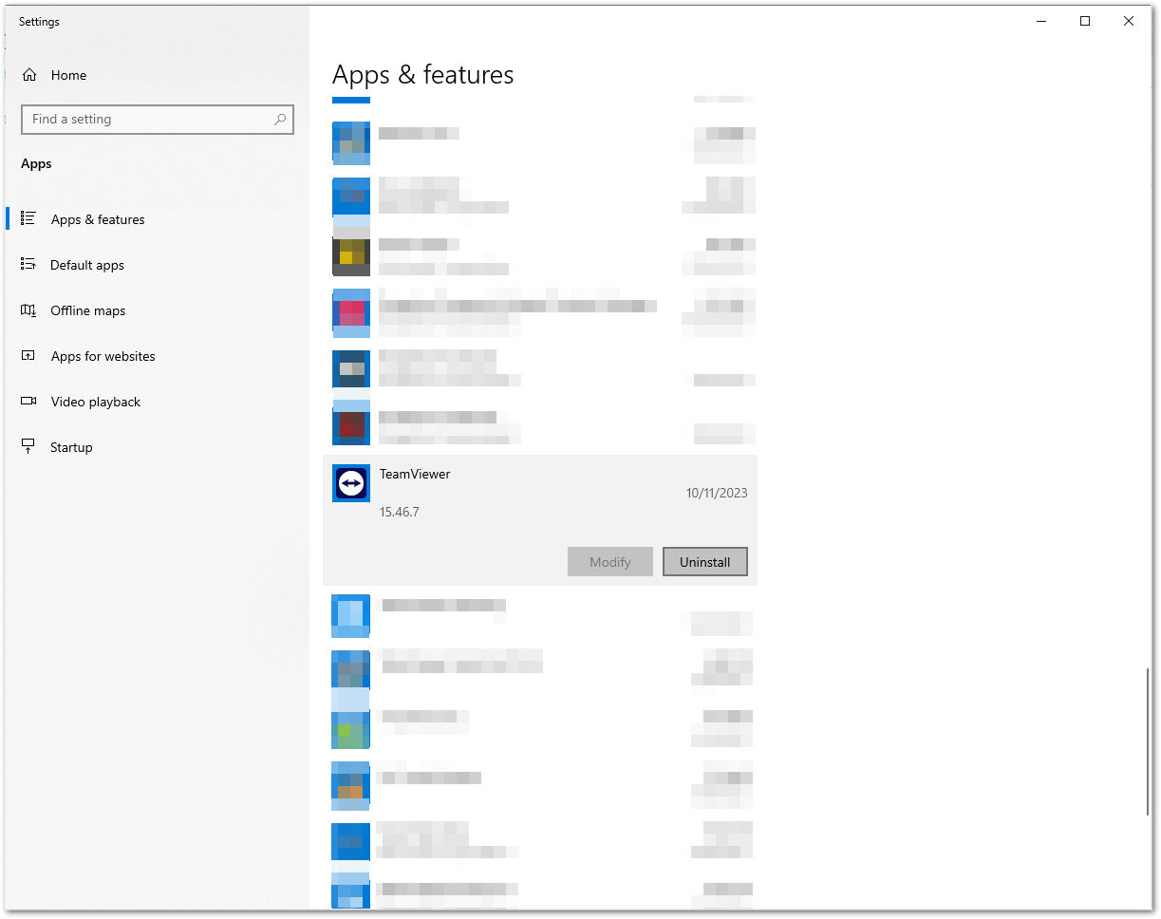Click the Apps & features list icon

tap(28, 219)
